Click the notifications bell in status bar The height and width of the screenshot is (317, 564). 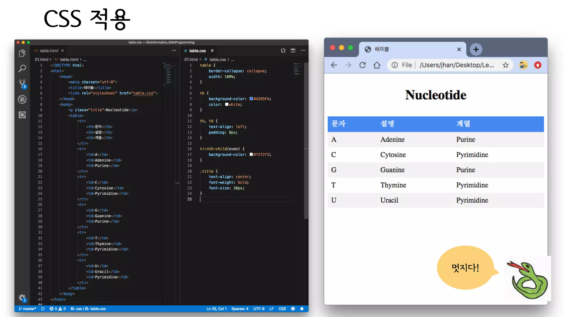[302, 309]
